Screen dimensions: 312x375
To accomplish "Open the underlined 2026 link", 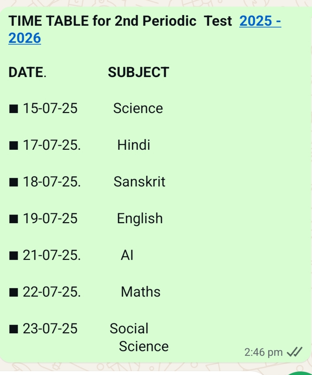I will click(25, 38).
